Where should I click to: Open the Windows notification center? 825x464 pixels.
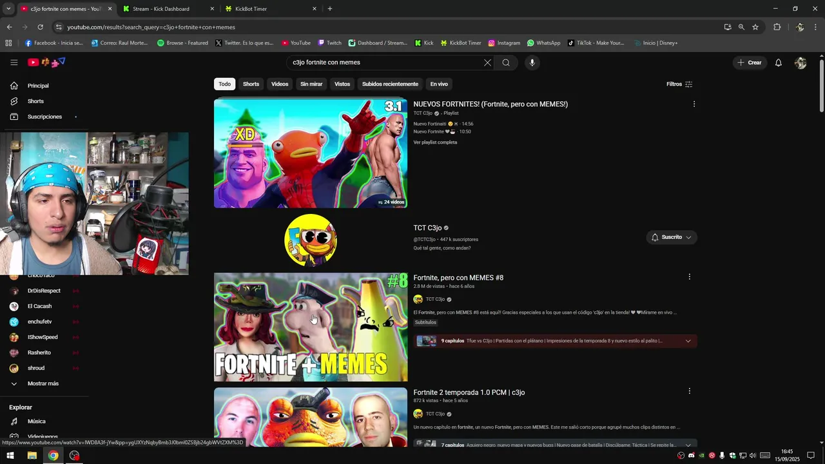pyautogui.click(x=811, y=456)
